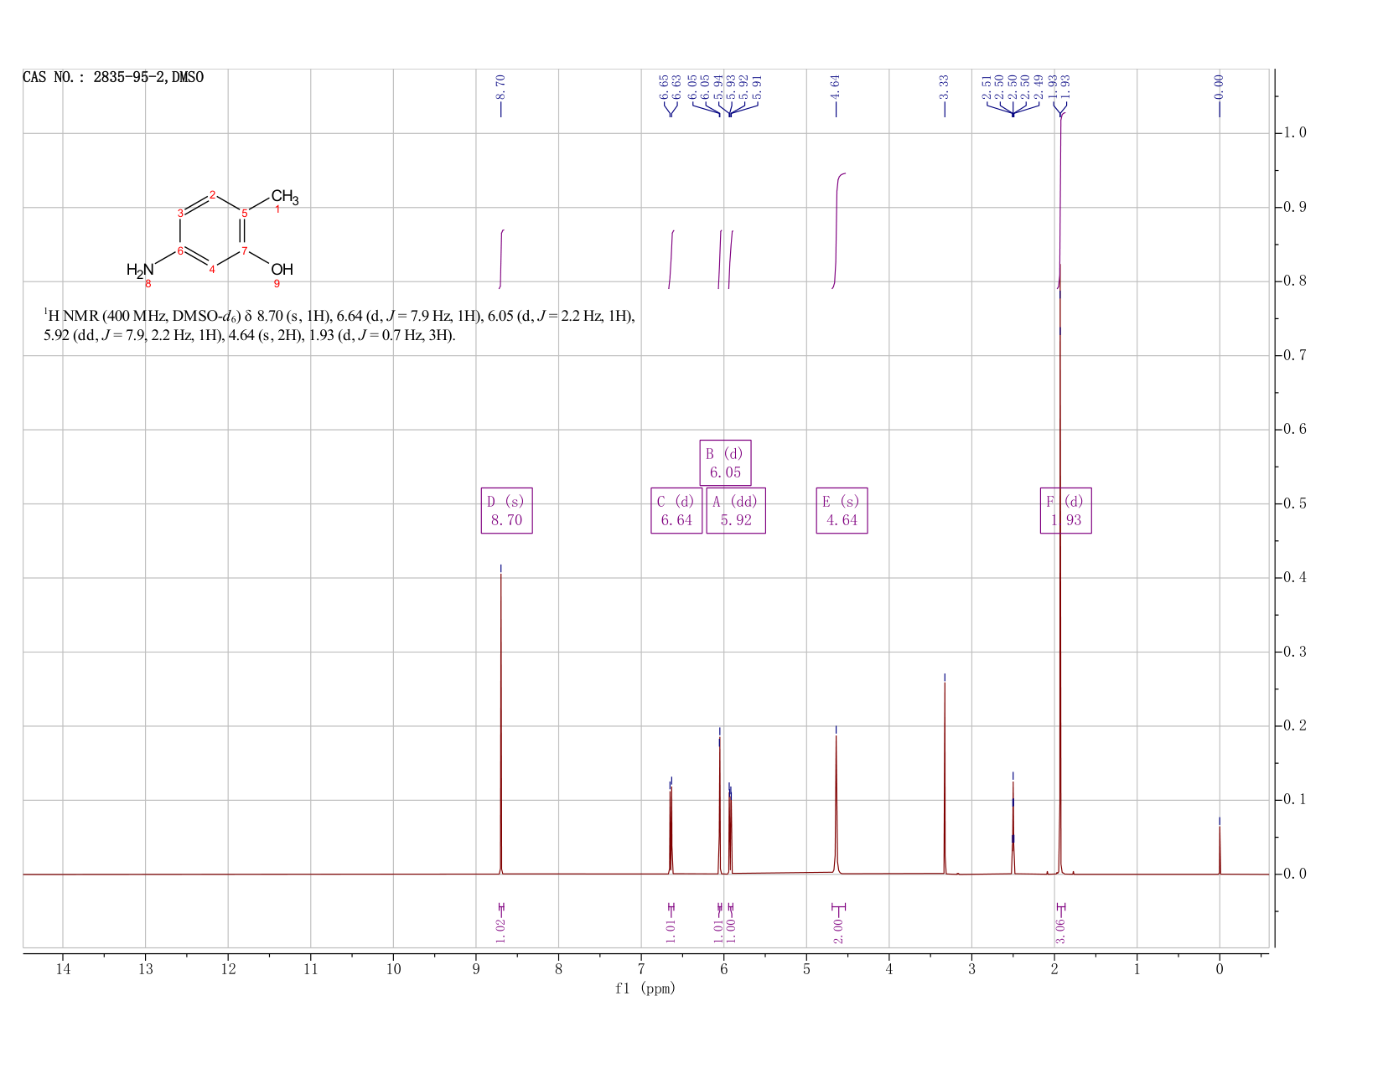Select x-axis tick label 12
This screenshot has width=1383, height=1068.
[228, 969]
